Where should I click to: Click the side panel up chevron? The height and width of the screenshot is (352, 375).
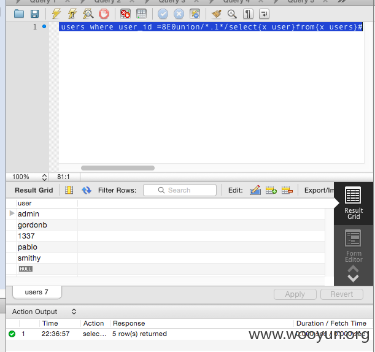353,269
